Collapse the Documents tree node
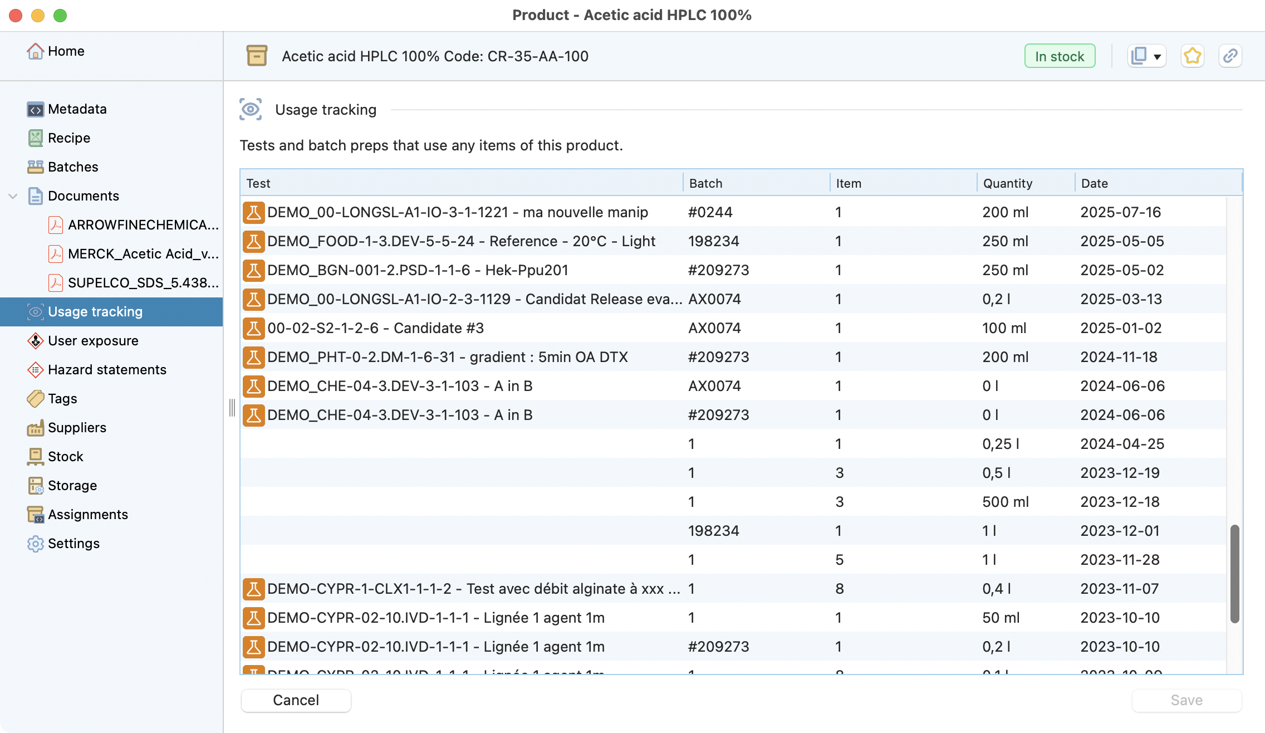This screenshot has width=1265, height=733. [x=13, y=196]
